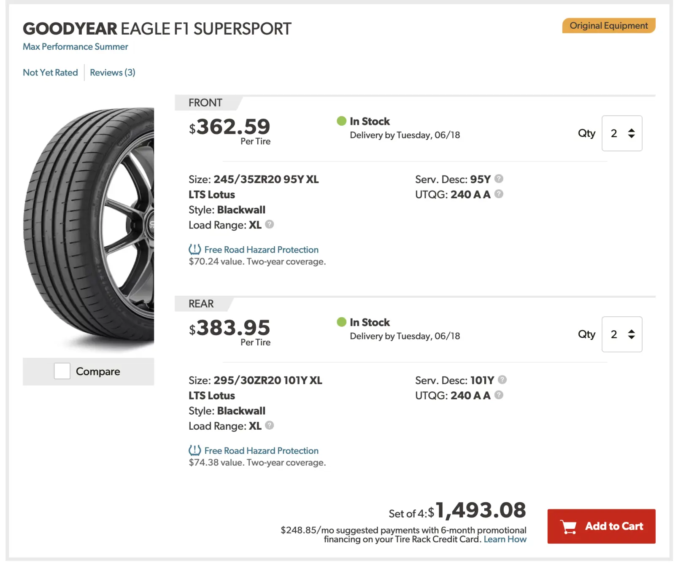Image resolution: width=675 pixels, height=563 pixels.
Task: Open the rear UTQG help icon
Action: (499, 395)
